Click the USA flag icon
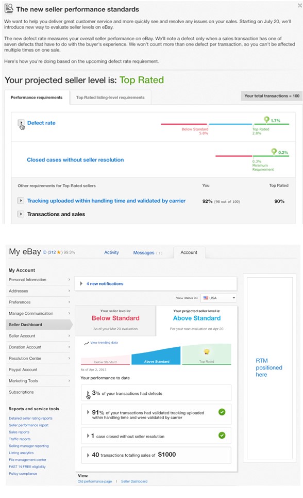303x498 pixels. pos(206,298)
